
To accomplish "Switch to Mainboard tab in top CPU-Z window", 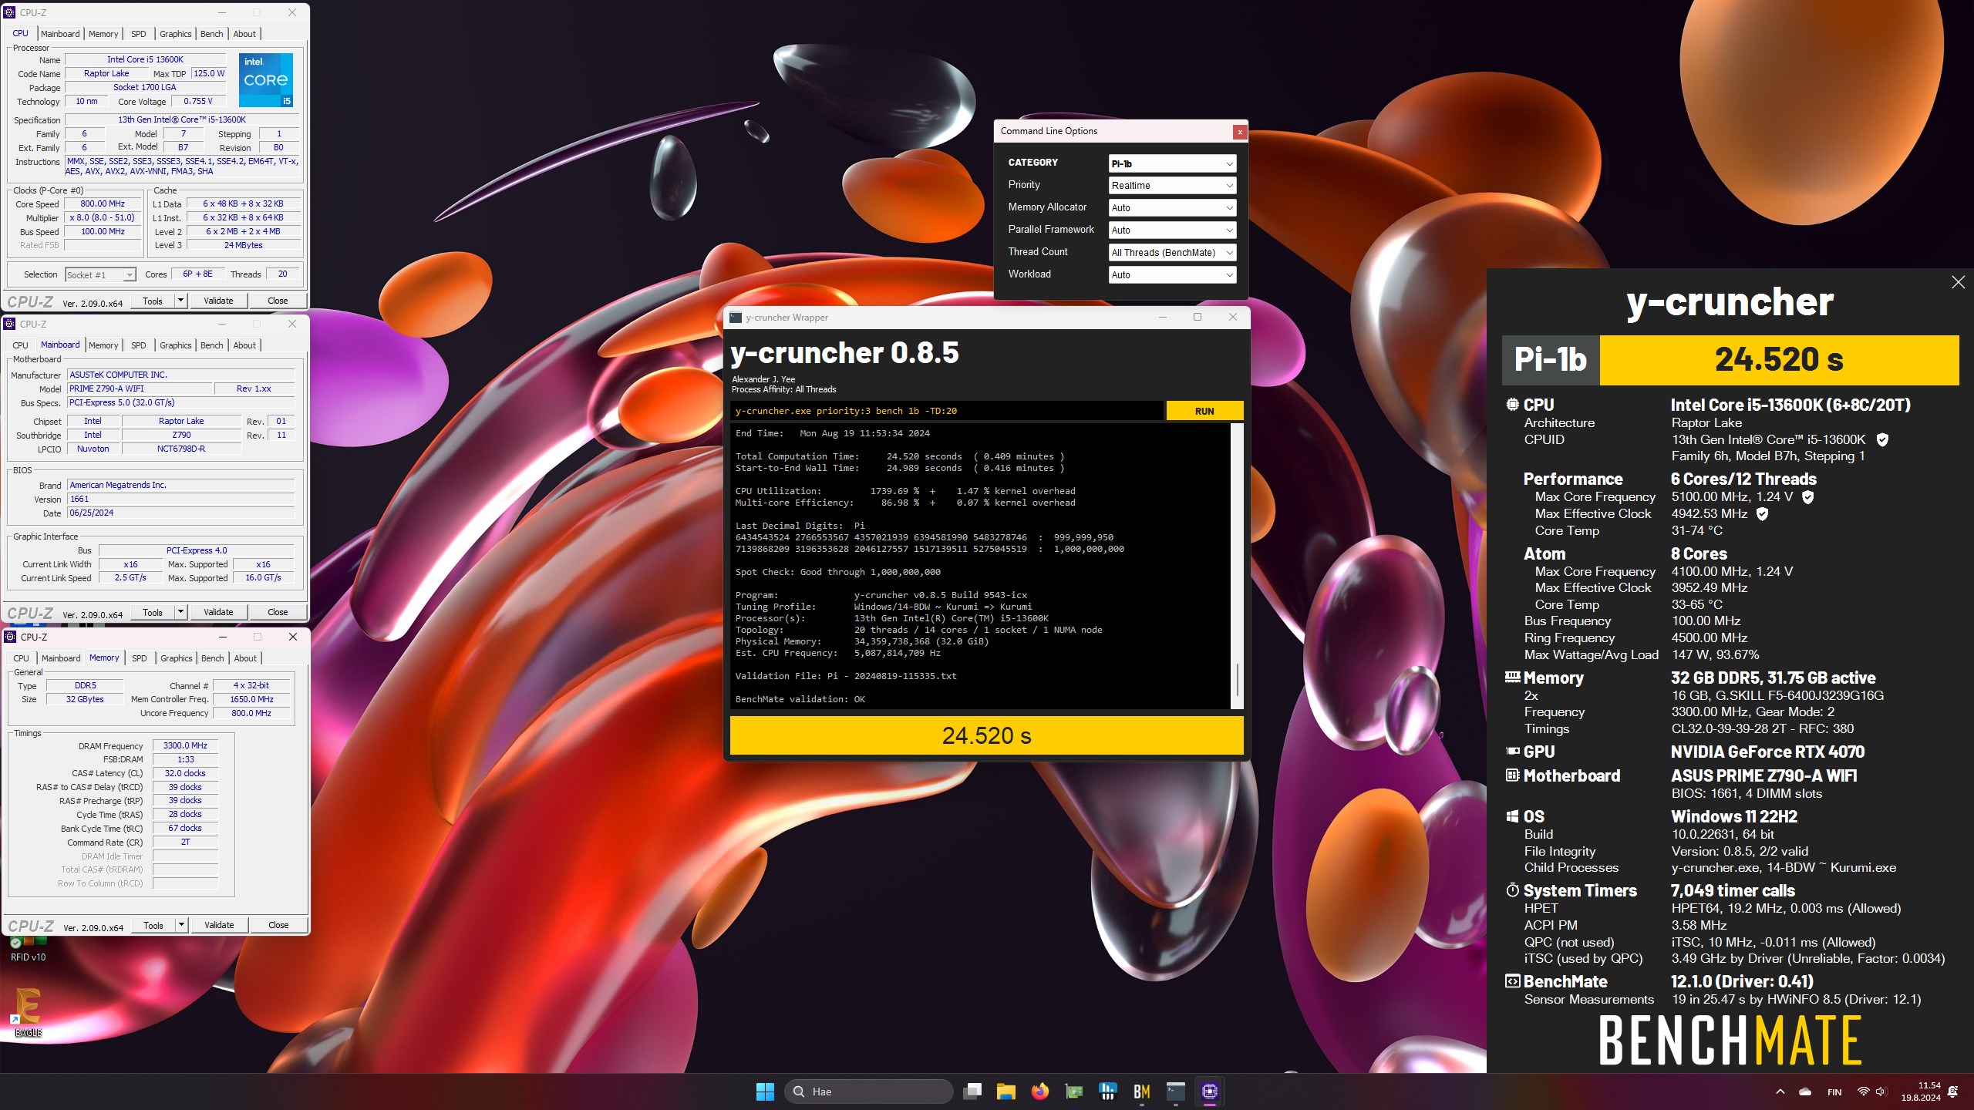I will point(60,34).
